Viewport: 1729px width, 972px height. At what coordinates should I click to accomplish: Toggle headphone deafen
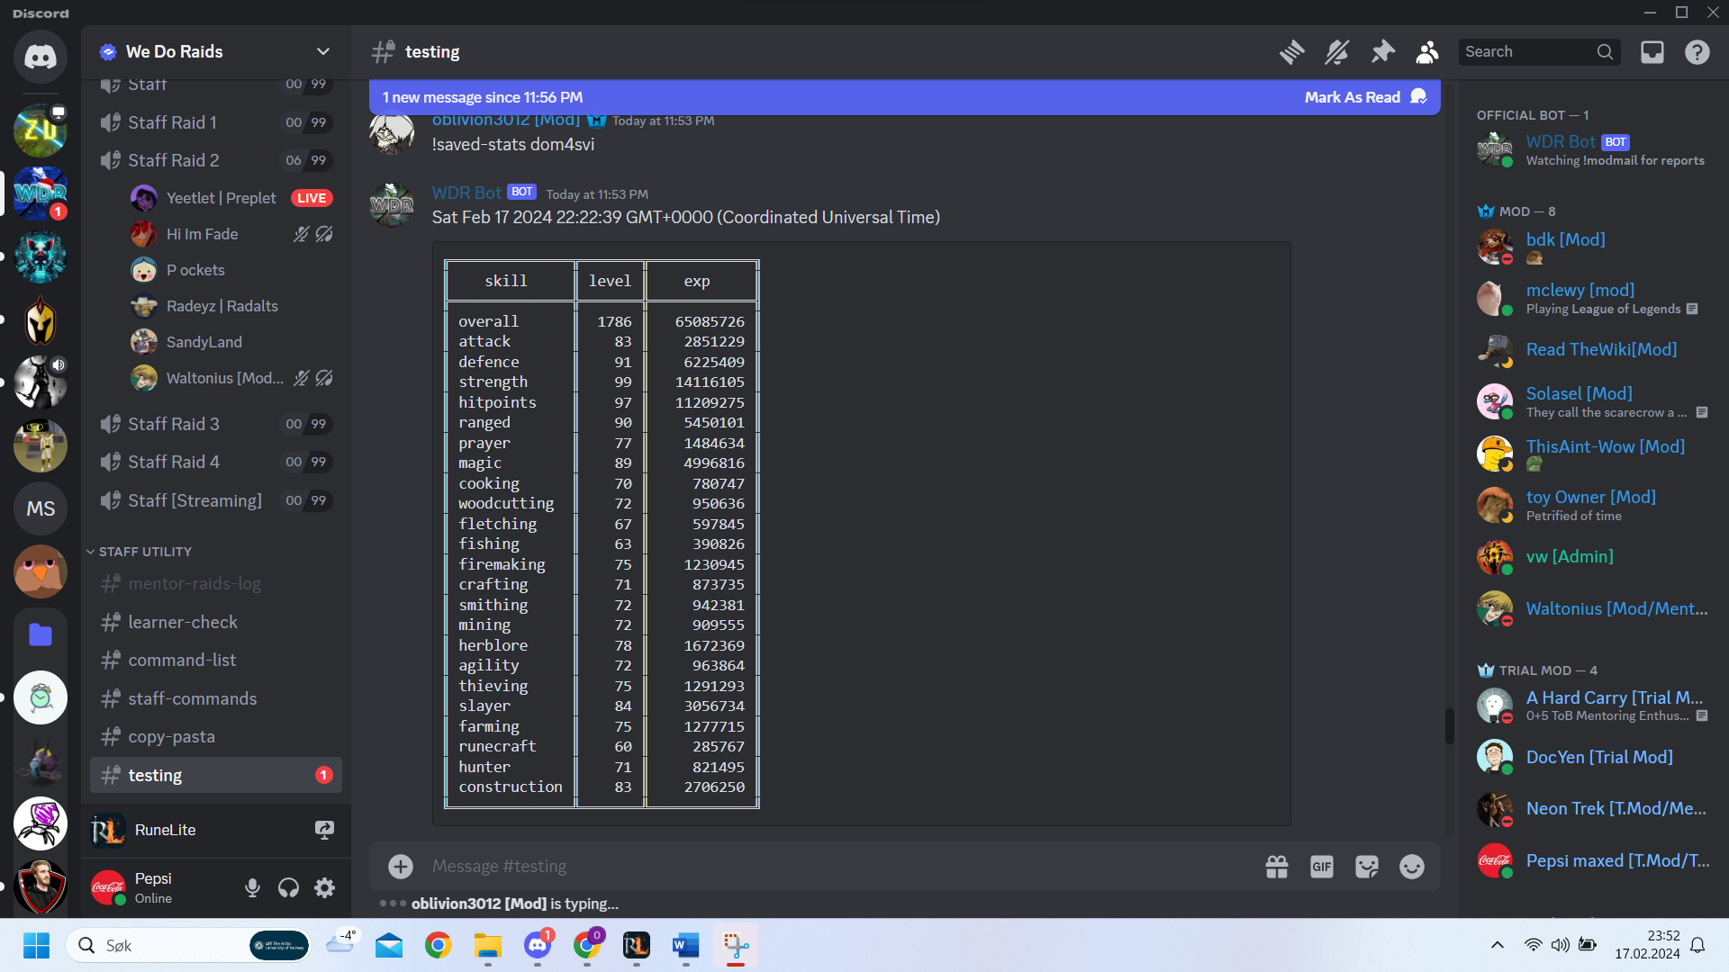click(288, 888)
